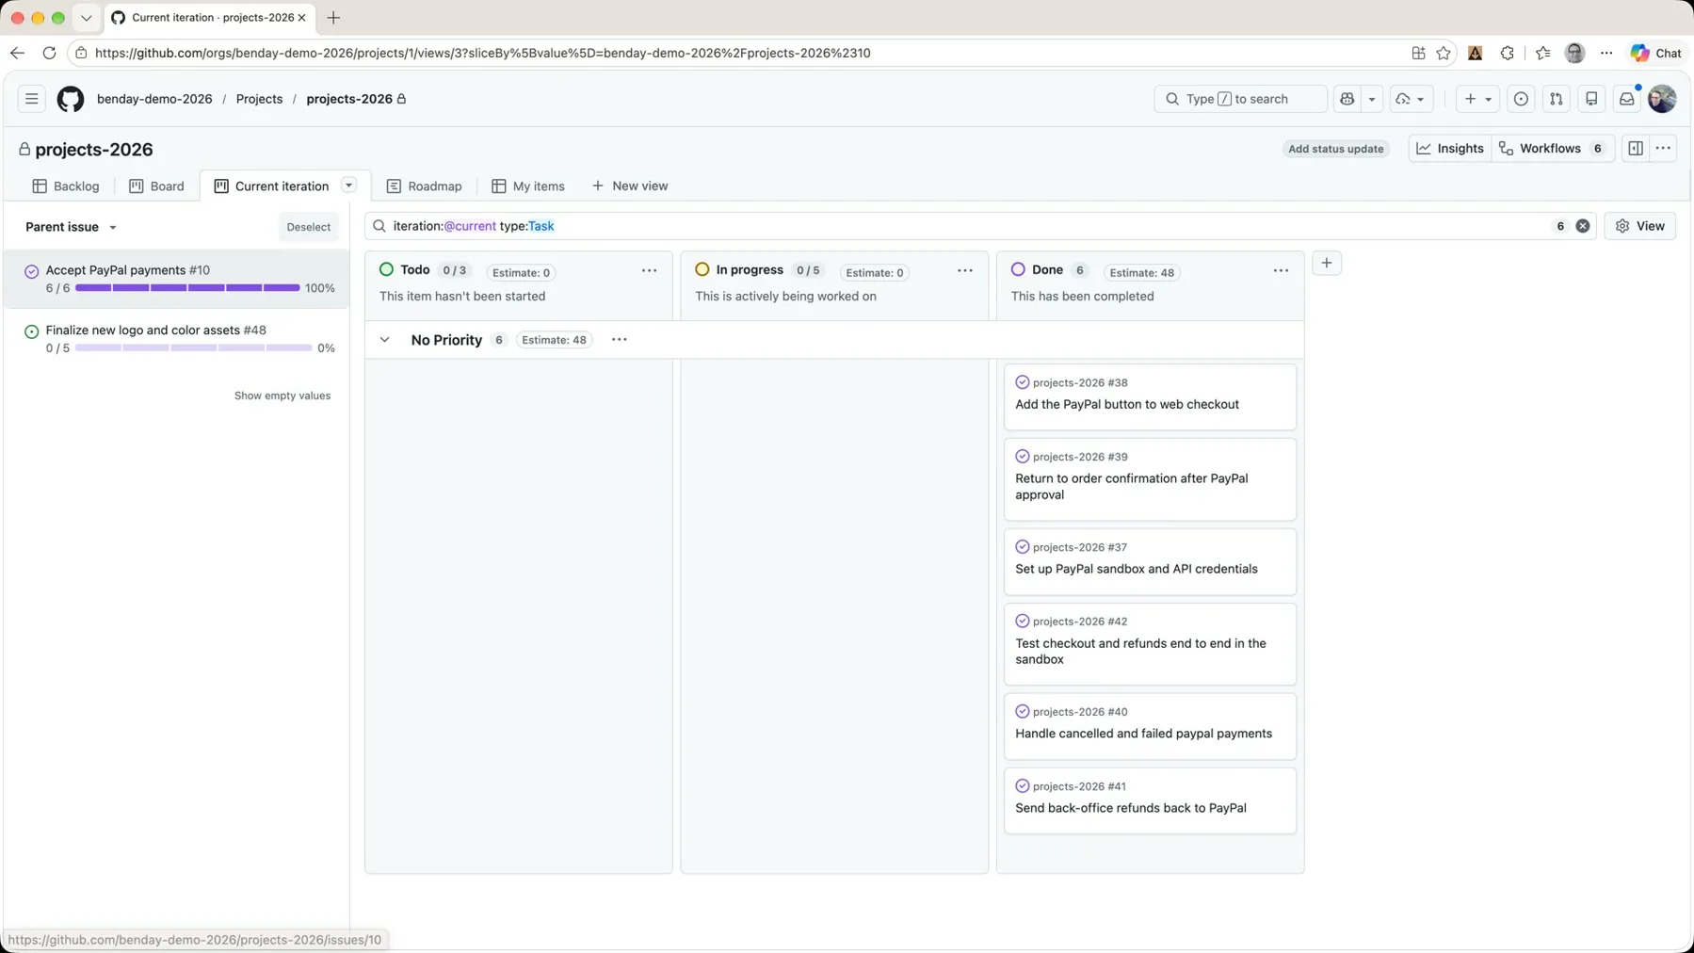1694x953 pixels.
Task: Go to benday-demo-2026 organization breadcrumb
Action: 154,99
